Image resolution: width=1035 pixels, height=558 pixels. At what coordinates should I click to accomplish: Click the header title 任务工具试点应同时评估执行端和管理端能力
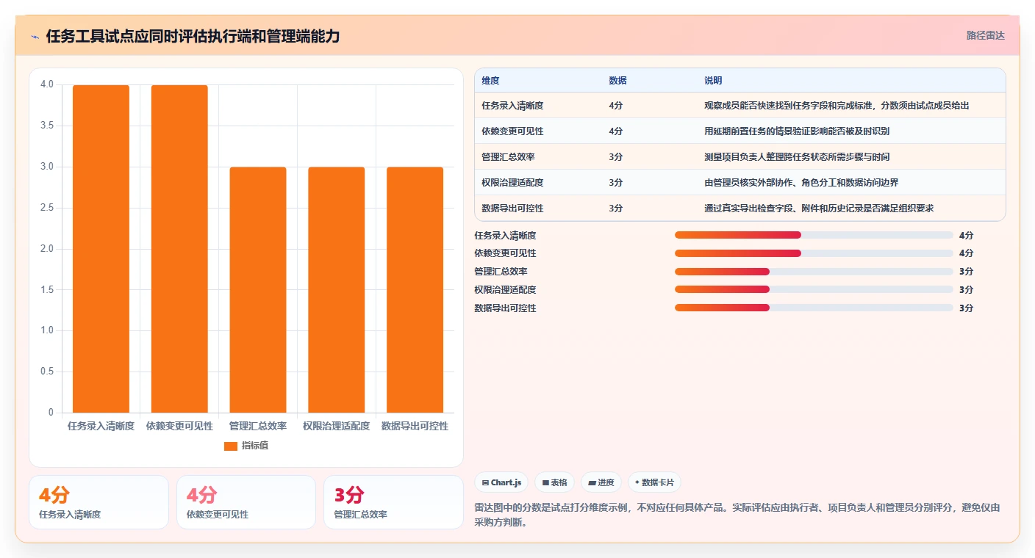coord(193,36)
